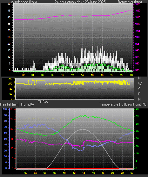This screenshot has width=148, height=177.
Task: Click the 1010 barometer axis value
Action: coord(138,24)
